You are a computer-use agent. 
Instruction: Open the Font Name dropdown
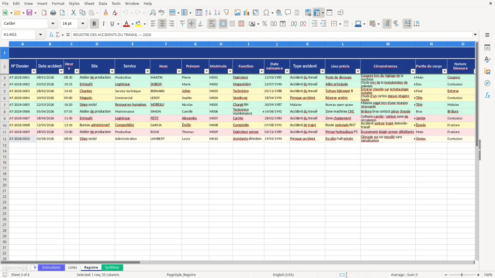(53, 24)
